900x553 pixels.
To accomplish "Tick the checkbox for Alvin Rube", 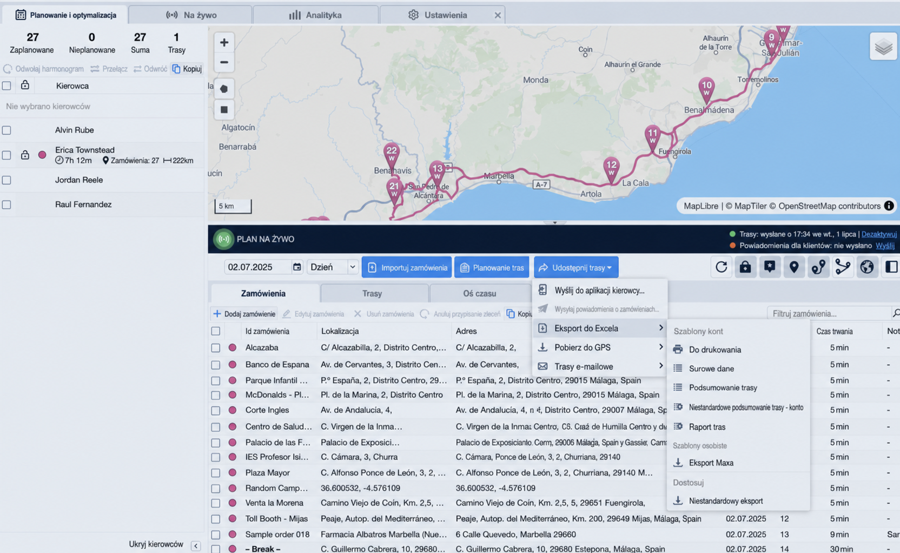I will (x=6, y=130).
